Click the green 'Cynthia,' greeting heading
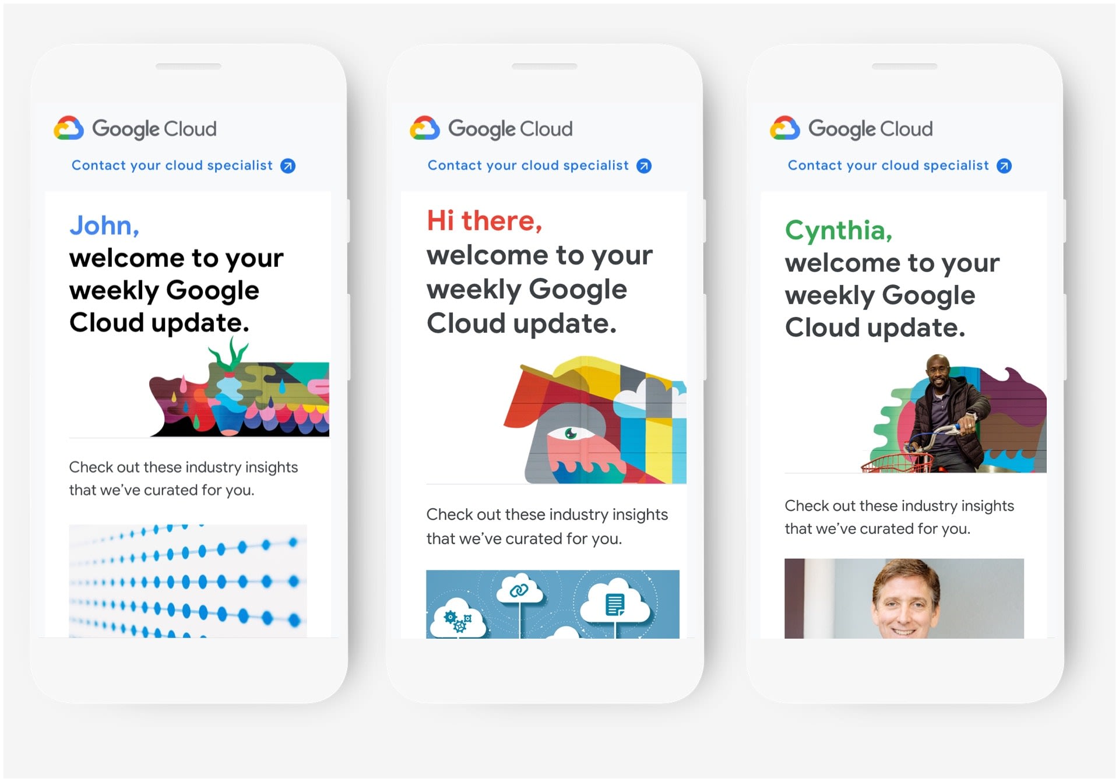This screenshot has height=782, width=1119. (839, 230)
